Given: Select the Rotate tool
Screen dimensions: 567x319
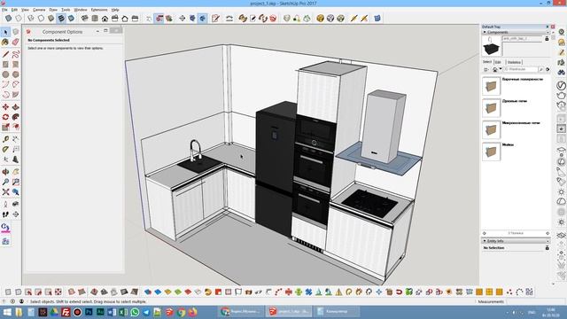Looking at the screenshot, I should [5, 117].
